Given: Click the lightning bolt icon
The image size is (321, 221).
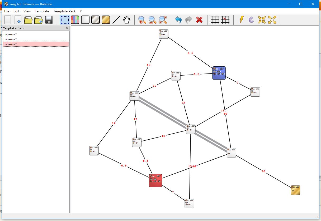Looking at the screenshot, I should [241, 20].
